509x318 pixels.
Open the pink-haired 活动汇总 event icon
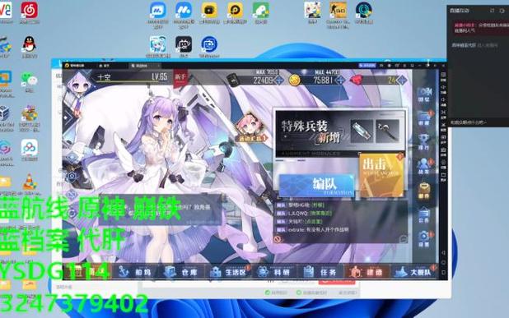click(251, 127)
